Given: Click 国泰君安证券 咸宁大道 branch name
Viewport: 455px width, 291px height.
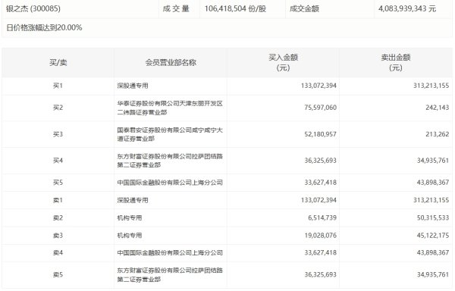Looking at the screenshot, I should tap(170, 134).
